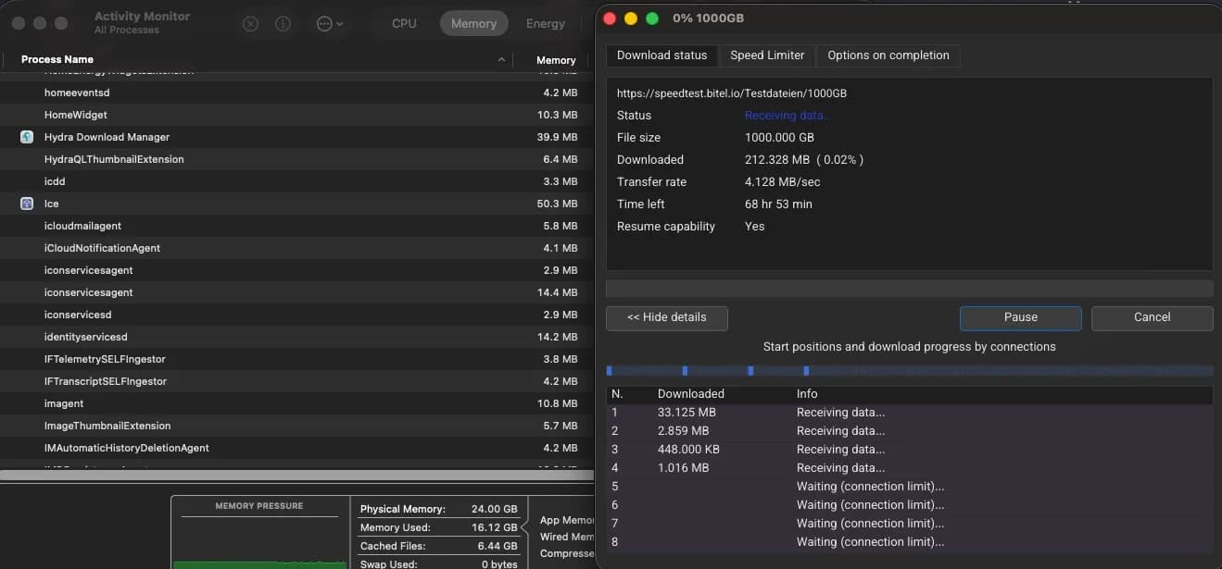Select the IFTelemetrySELFIngestor process

click(296, 359)
